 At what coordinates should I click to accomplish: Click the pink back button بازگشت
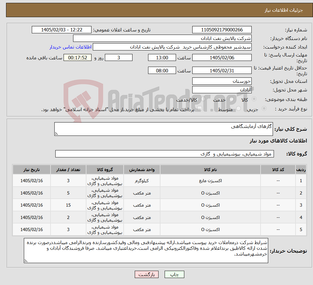point(146,275)
